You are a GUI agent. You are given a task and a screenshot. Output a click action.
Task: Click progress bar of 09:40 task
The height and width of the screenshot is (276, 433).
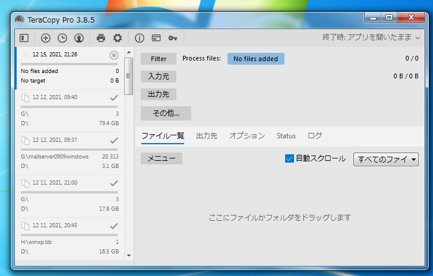[x=69, y=107]
